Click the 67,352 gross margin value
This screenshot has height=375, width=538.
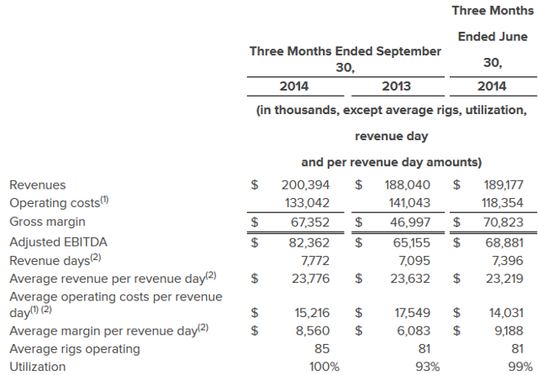pos(310,222)
